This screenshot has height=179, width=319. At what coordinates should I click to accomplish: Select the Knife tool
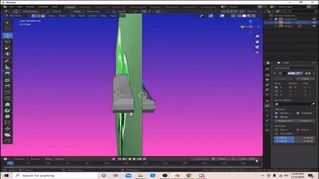tap(7, 98)
